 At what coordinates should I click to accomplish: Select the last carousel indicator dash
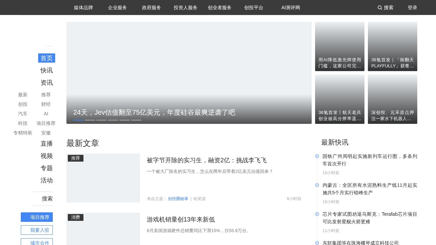pos(136,120)
